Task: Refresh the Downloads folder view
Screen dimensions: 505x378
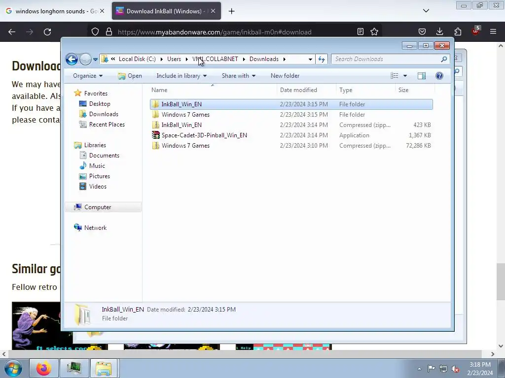Action: pyautogui.click(x=322, y=59)
